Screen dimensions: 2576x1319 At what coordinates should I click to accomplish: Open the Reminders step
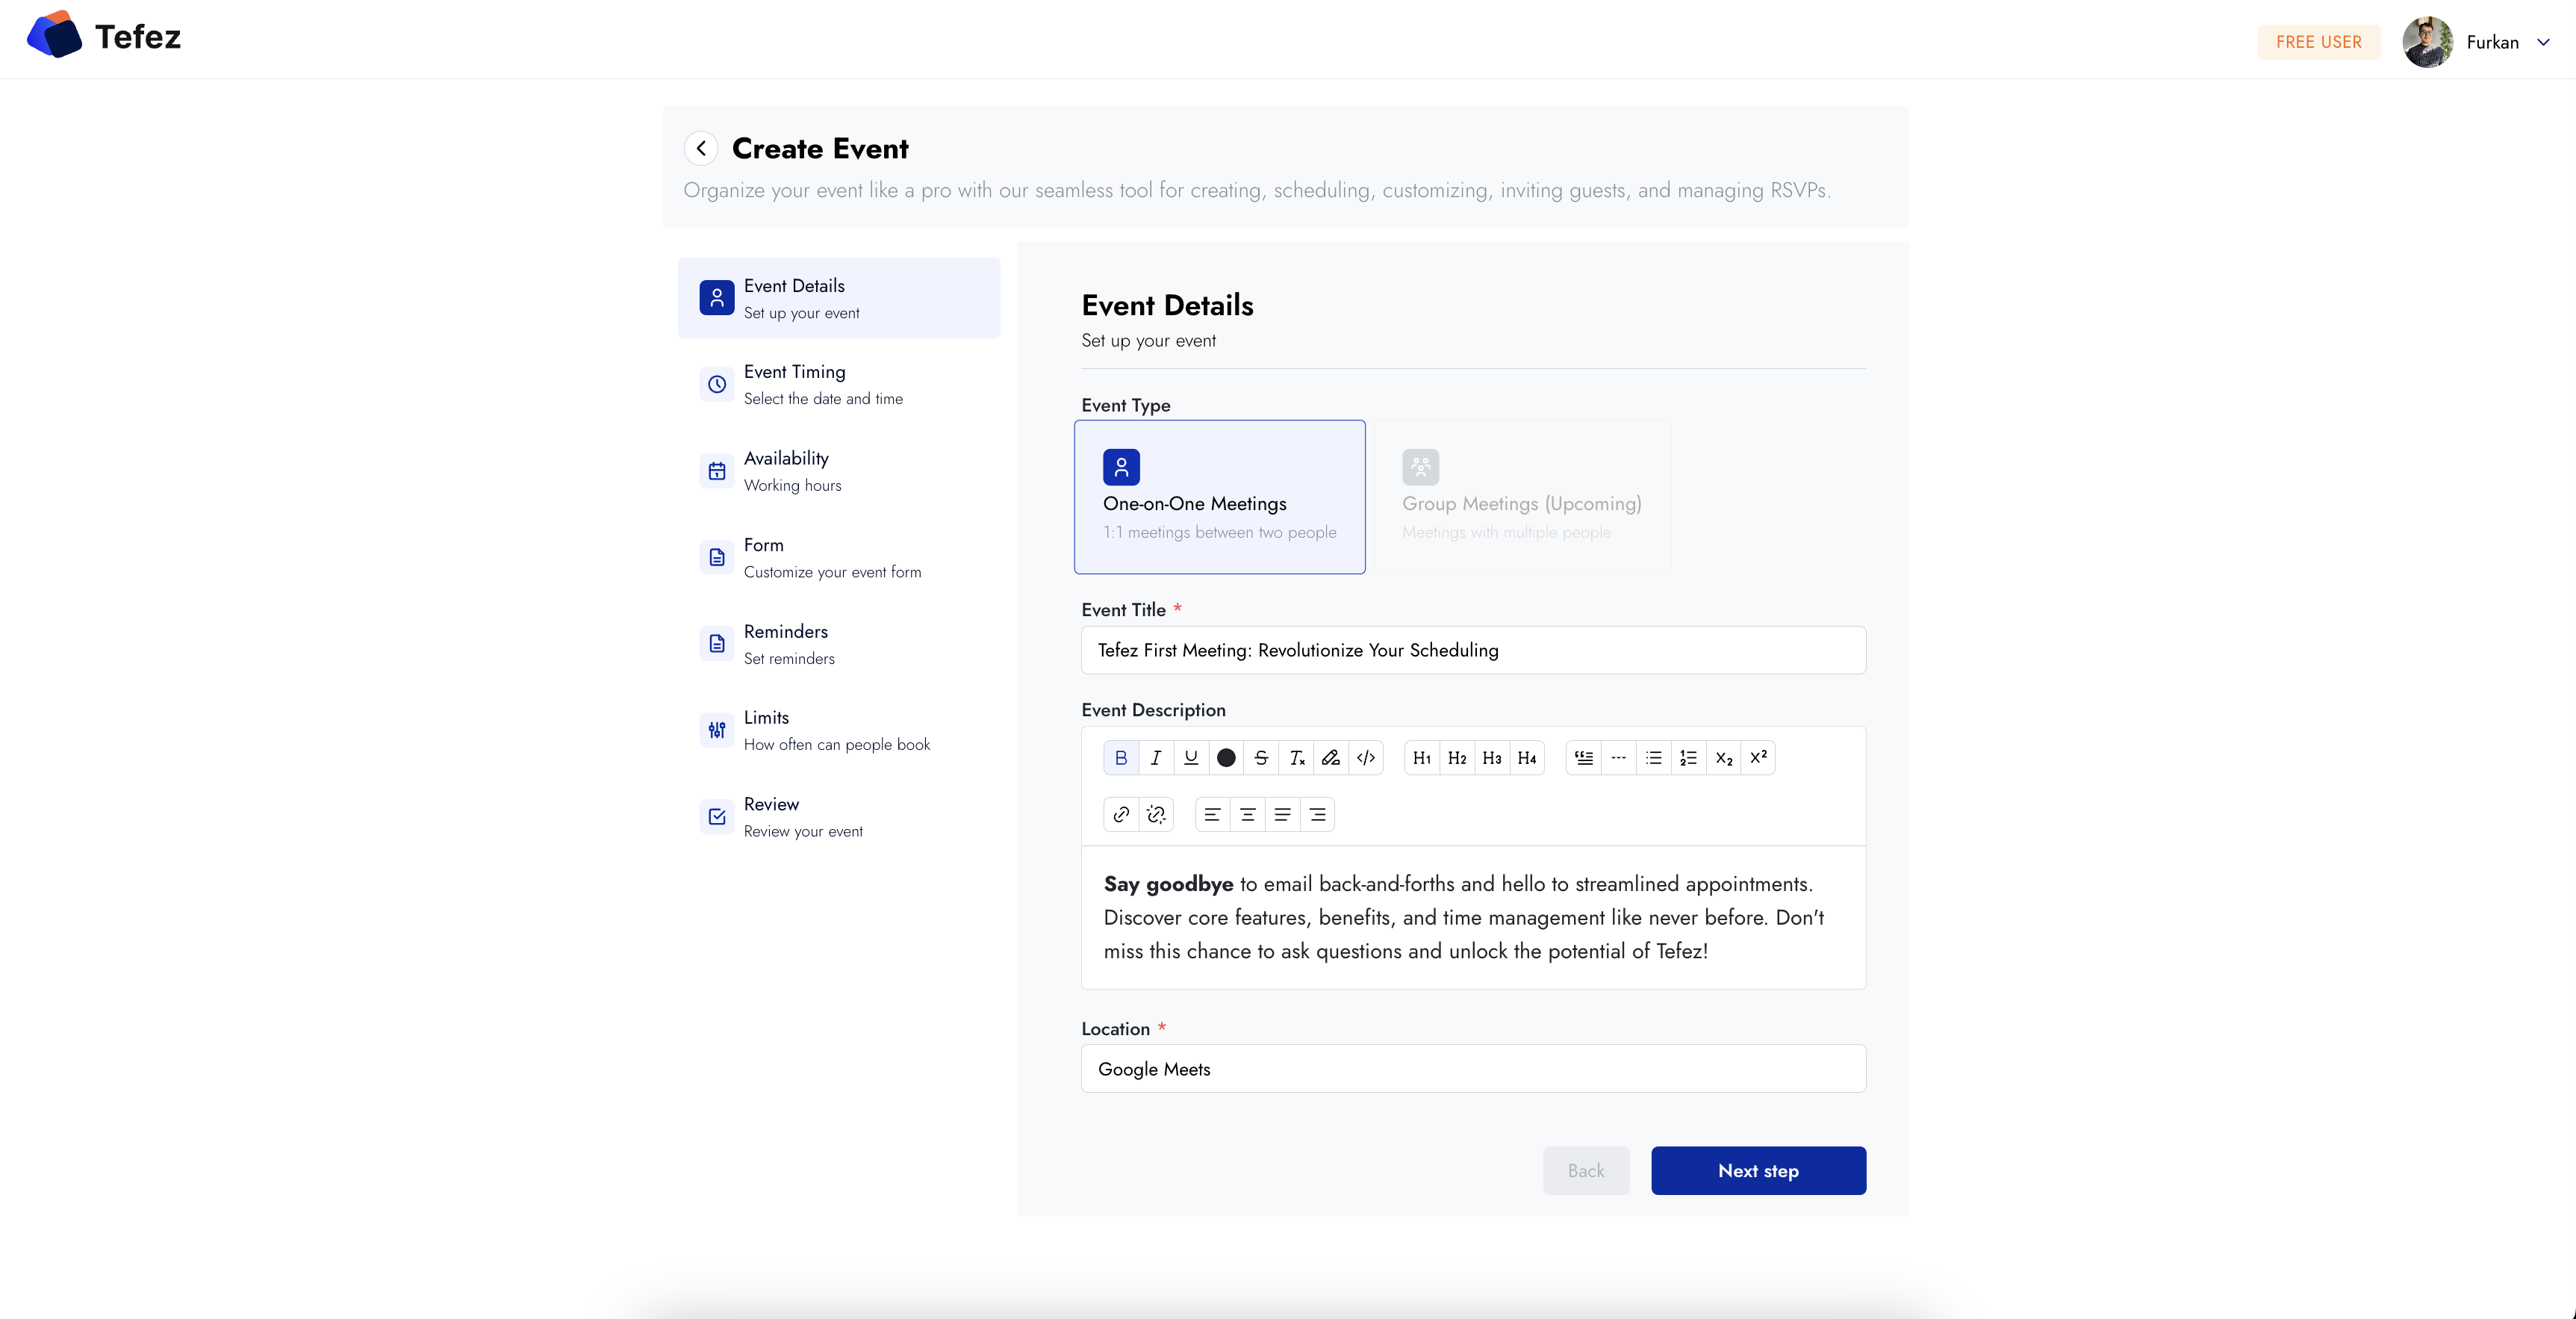pos(838,644)
